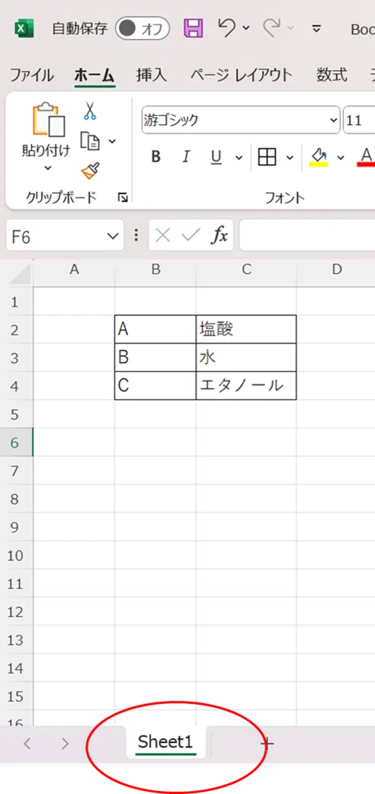Select the Sheet1 worksheet tab

coord(165,743)
